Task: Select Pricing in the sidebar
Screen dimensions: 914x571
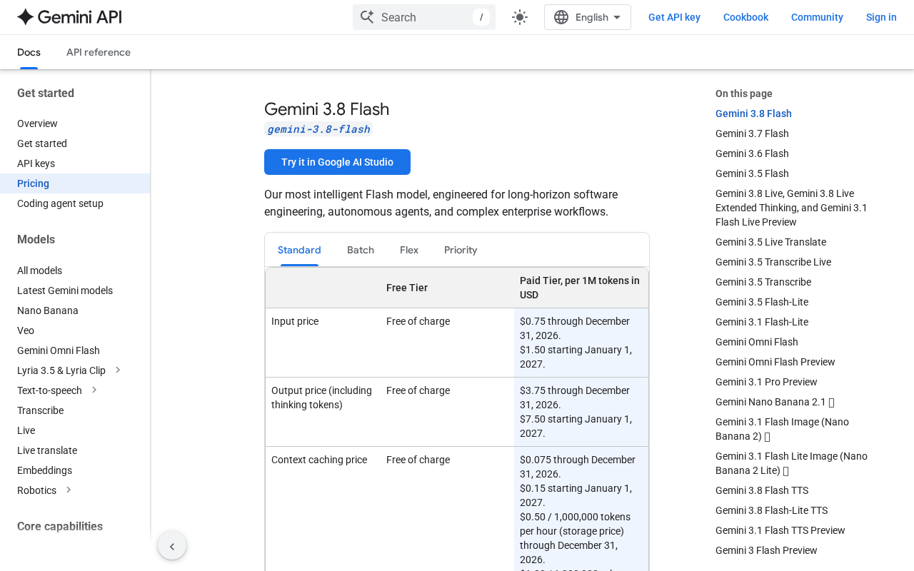Action: pyautogui.click(x=75, y=183)
